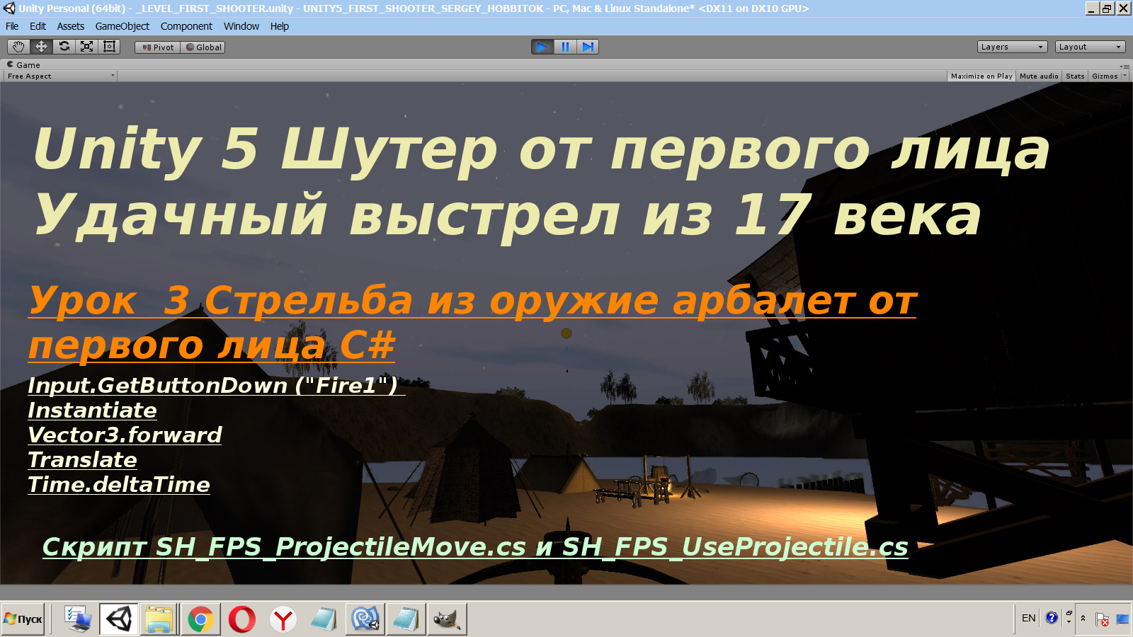Select the Rect transform tool
Viewport: 1133px width, 637px height.
click(x=108, y=46)
